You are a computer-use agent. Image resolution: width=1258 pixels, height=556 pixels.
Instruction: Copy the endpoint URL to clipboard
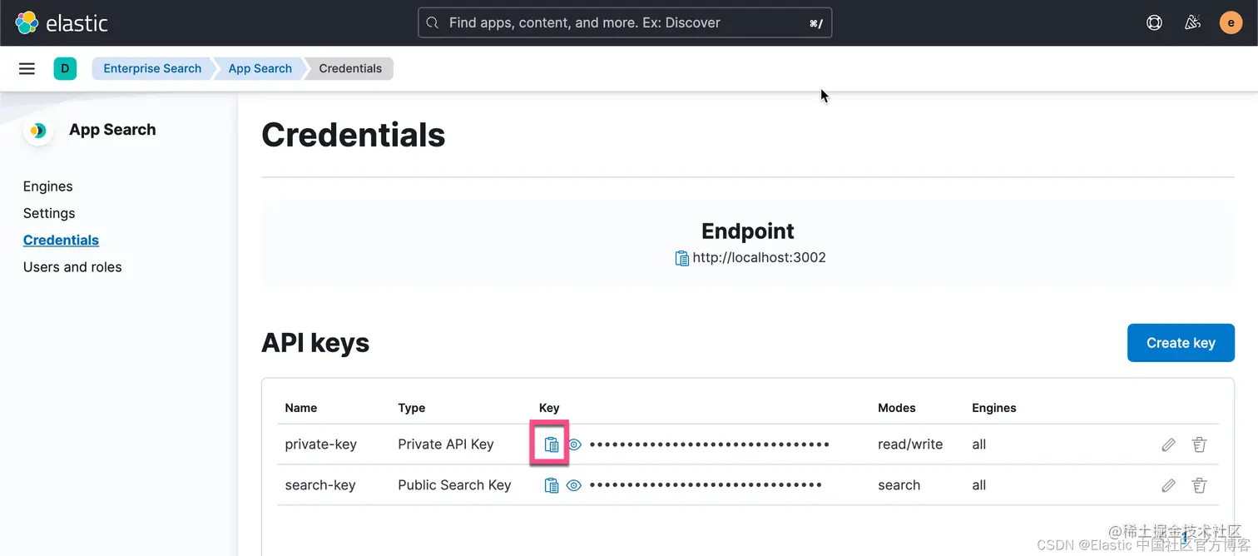click(681, 258)
